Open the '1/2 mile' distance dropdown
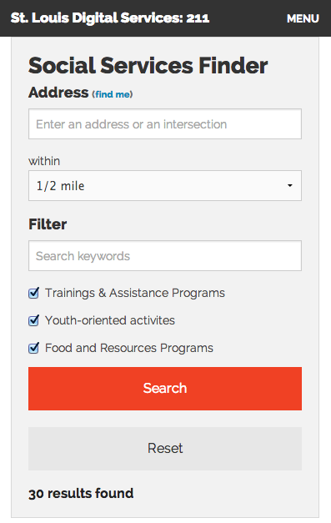331x523 pixels. tap(165, 186)
